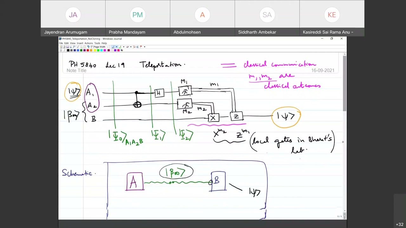
Task: Click the Kasireddi Sai Rama Anu participant tile
Action: [332, 18]
